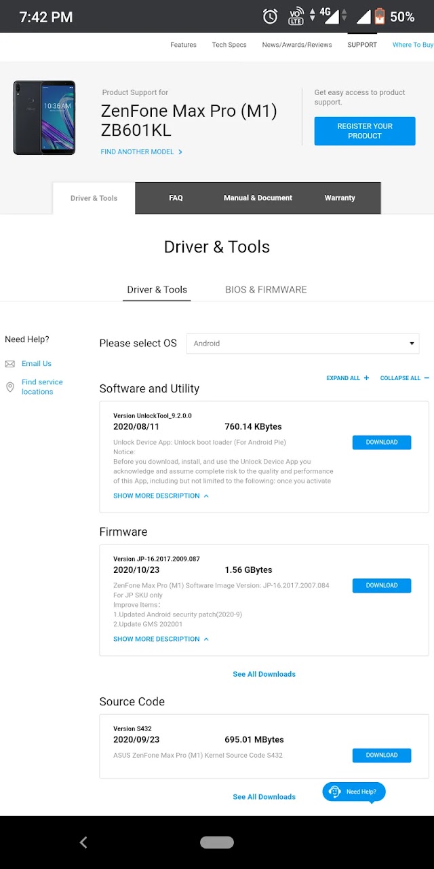Screen dimensions: 434x869
Task: Click Find Another Model chevron link
Action: [142, 152]
